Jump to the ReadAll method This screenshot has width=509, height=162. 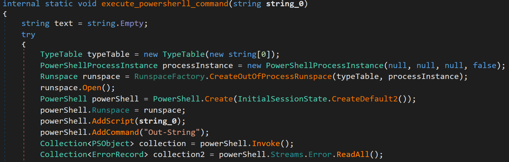353,155
